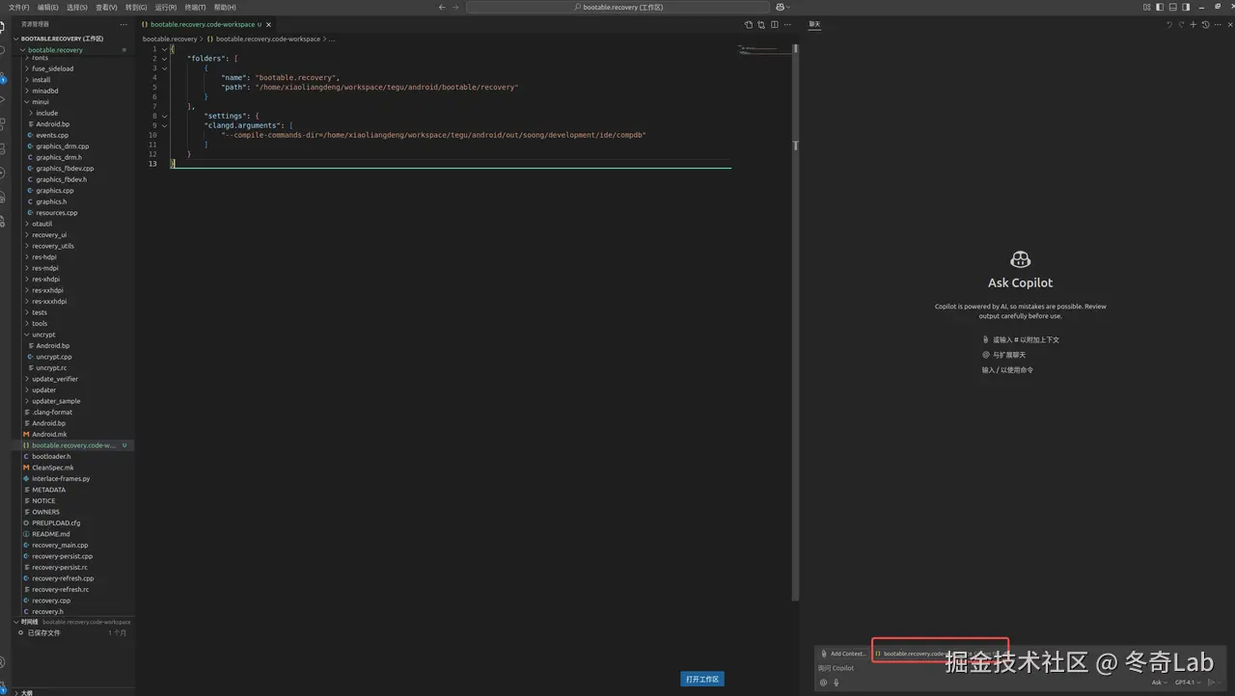The image size is (1235, 696).
Task: Click Add Context in Copilot chat
Action: [x=846, y=654]
